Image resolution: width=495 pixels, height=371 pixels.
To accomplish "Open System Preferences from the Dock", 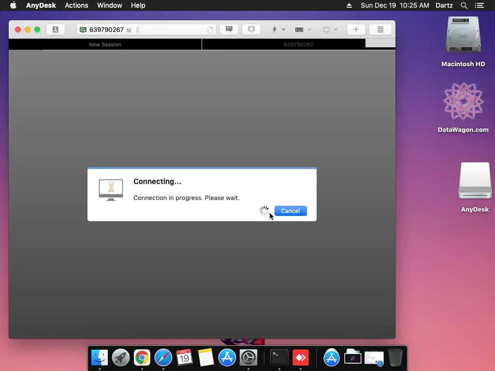I will pos(248,358).
